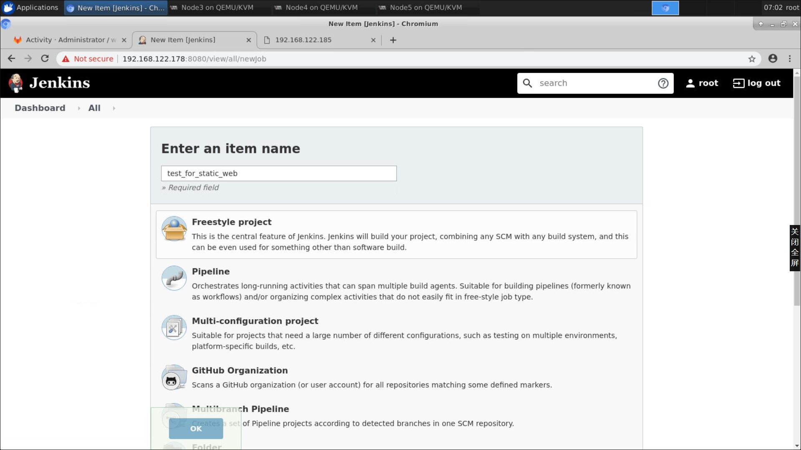Select the Freestyle project box icon

tap(174, 228)
